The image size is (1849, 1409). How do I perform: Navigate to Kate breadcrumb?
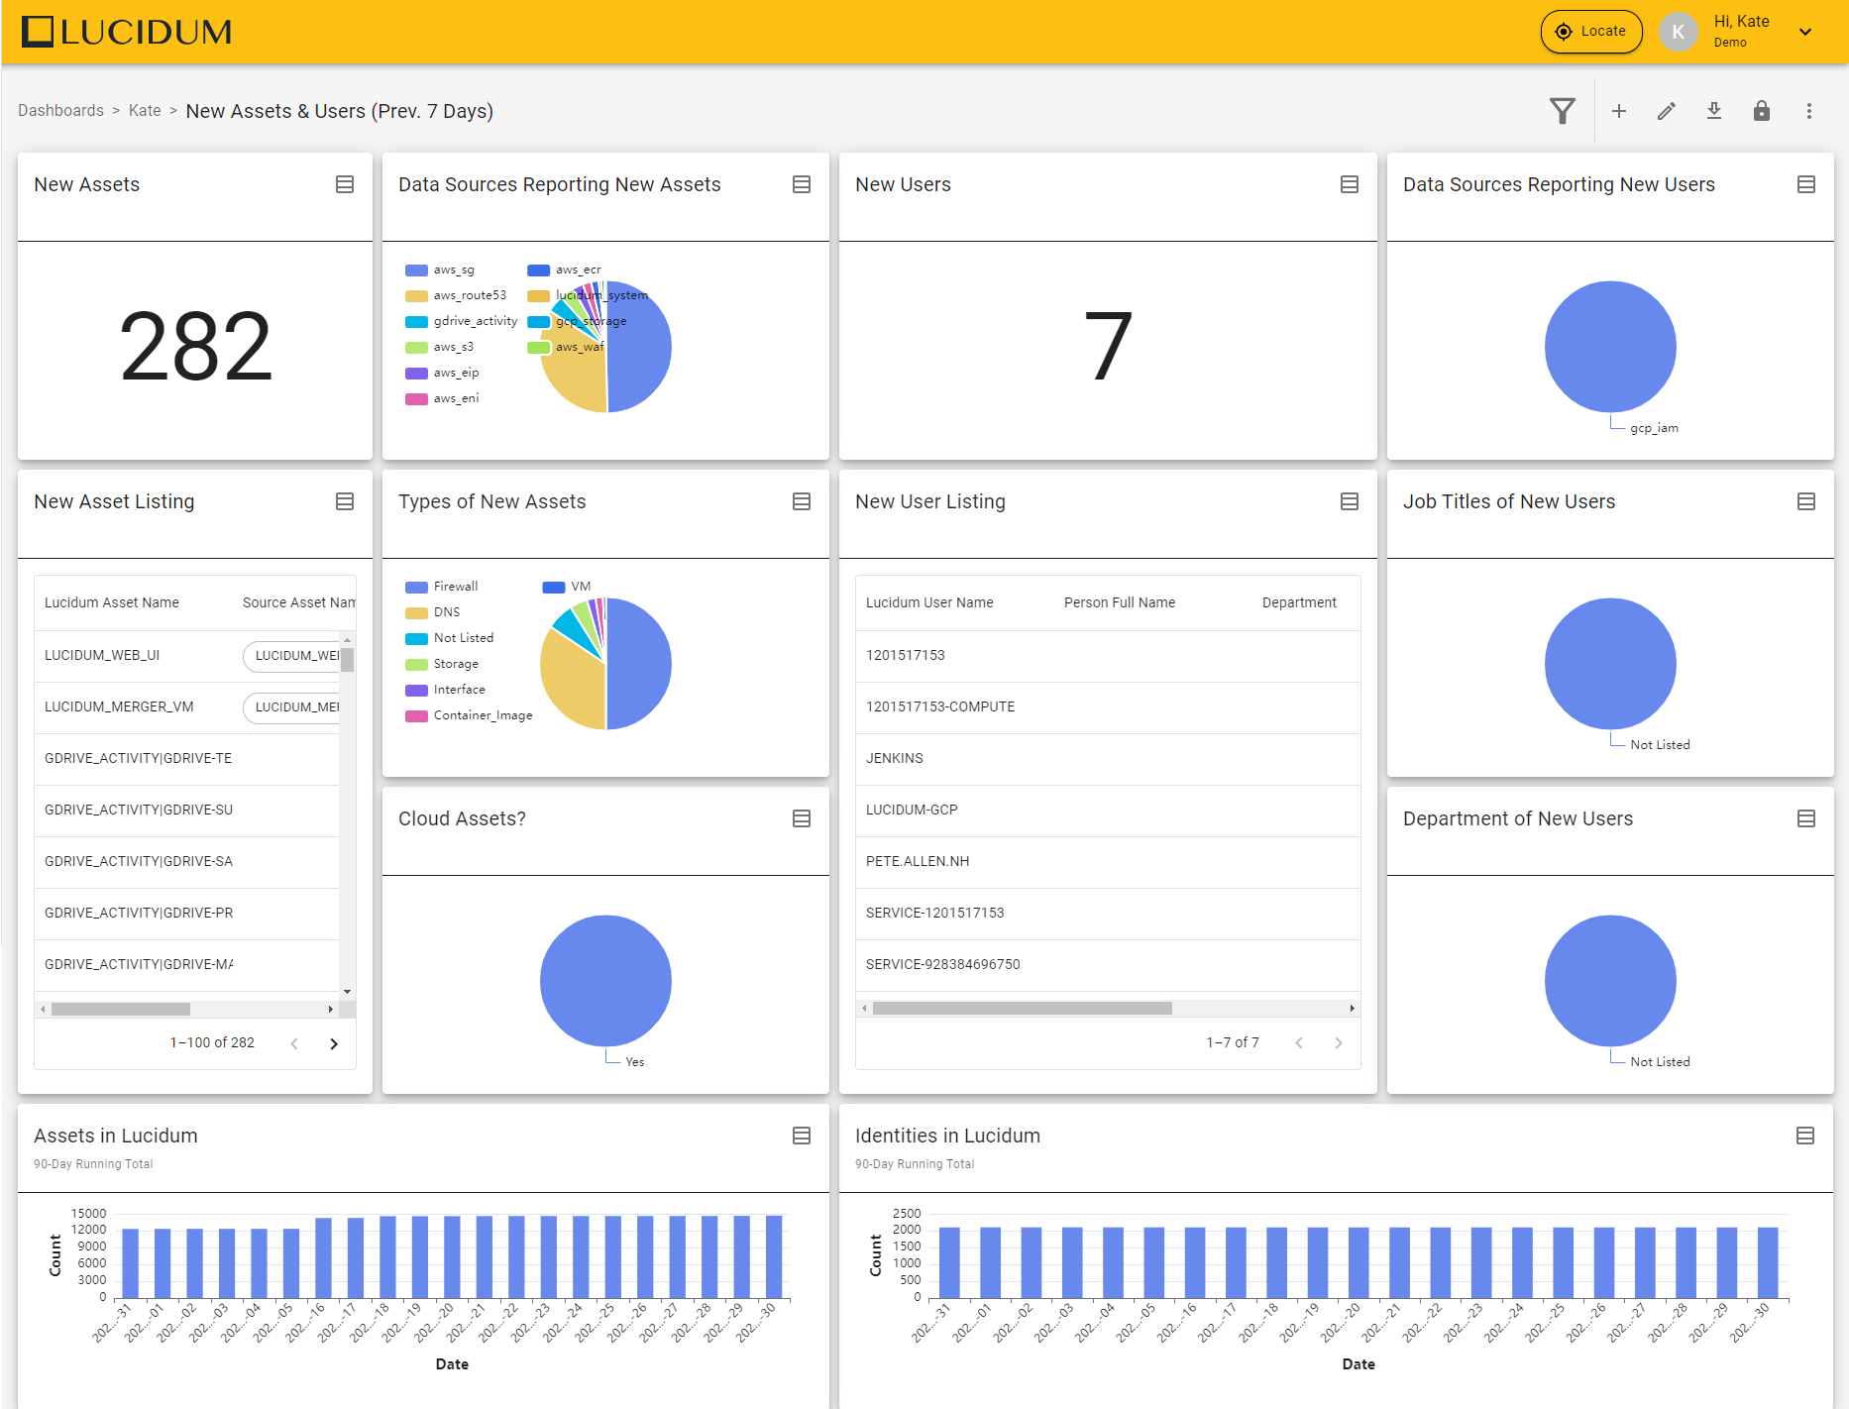[x=145, y=111]
